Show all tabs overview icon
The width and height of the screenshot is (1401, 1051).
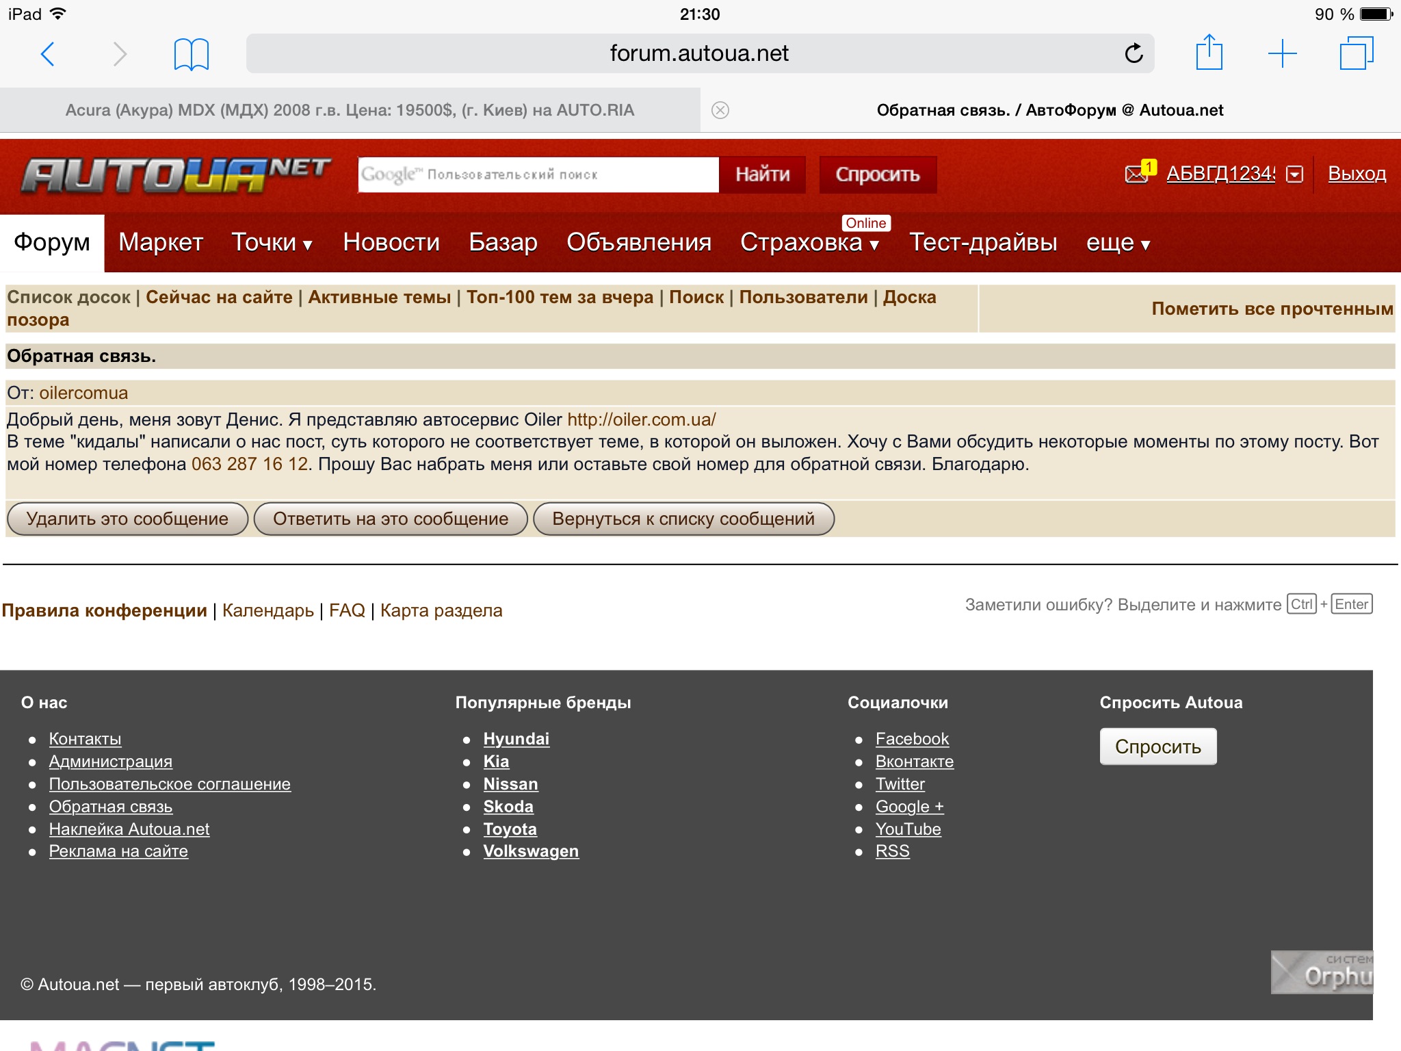coord(1356,53)
